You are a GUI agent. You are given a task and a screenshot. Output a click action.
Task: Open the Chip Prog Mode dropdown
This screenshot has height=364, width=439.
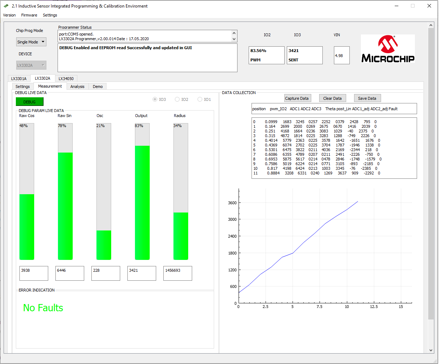click(x=31, y=42)
